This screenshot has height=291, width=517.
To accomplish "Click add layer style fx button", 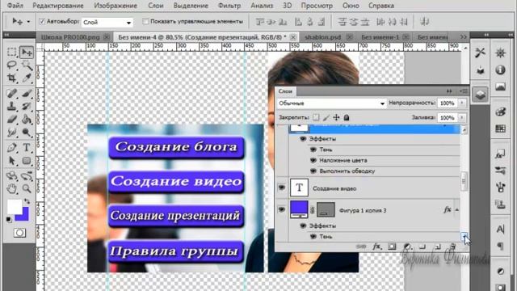I will coord(377,247).
